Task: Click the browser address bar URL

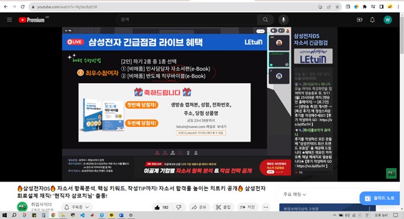Action: [67, 7]
